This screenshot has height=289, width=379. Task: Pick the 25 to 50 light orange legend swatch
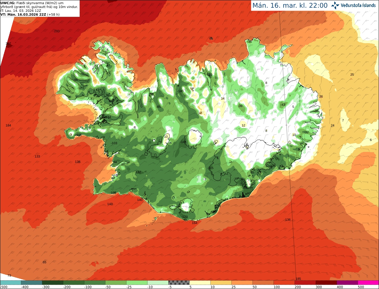click(x=242, y=282)
